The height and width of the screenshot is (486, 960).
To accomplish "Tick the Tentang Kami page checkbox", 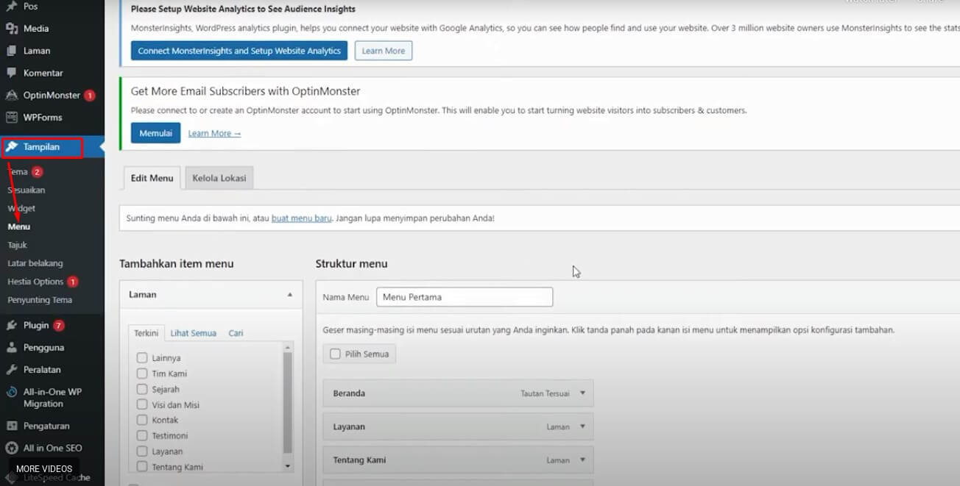I will pyautogui.click(x=142, y=467).
